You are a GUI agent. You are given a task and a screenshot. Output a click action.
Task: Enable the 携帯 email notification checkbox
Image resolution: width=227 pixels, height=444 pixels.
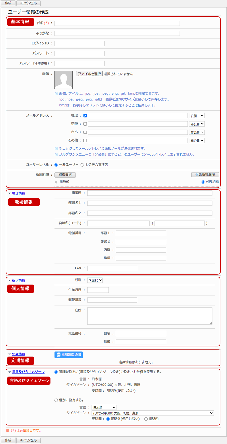click(x=85, y=124)
